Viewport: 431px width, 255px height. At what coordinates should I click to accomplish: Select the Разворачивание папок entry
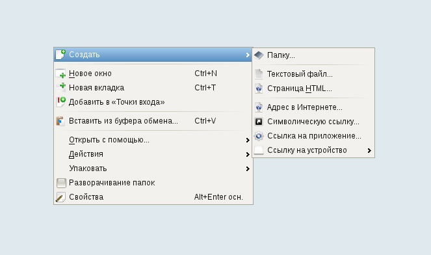(x=153, y=183)
